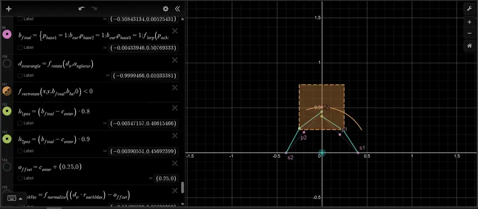Image resolution: width=478 pixels, height=209 pixels.
Task: Toggle the f_rectrotate inequality visibility
Action: [7, 91]
